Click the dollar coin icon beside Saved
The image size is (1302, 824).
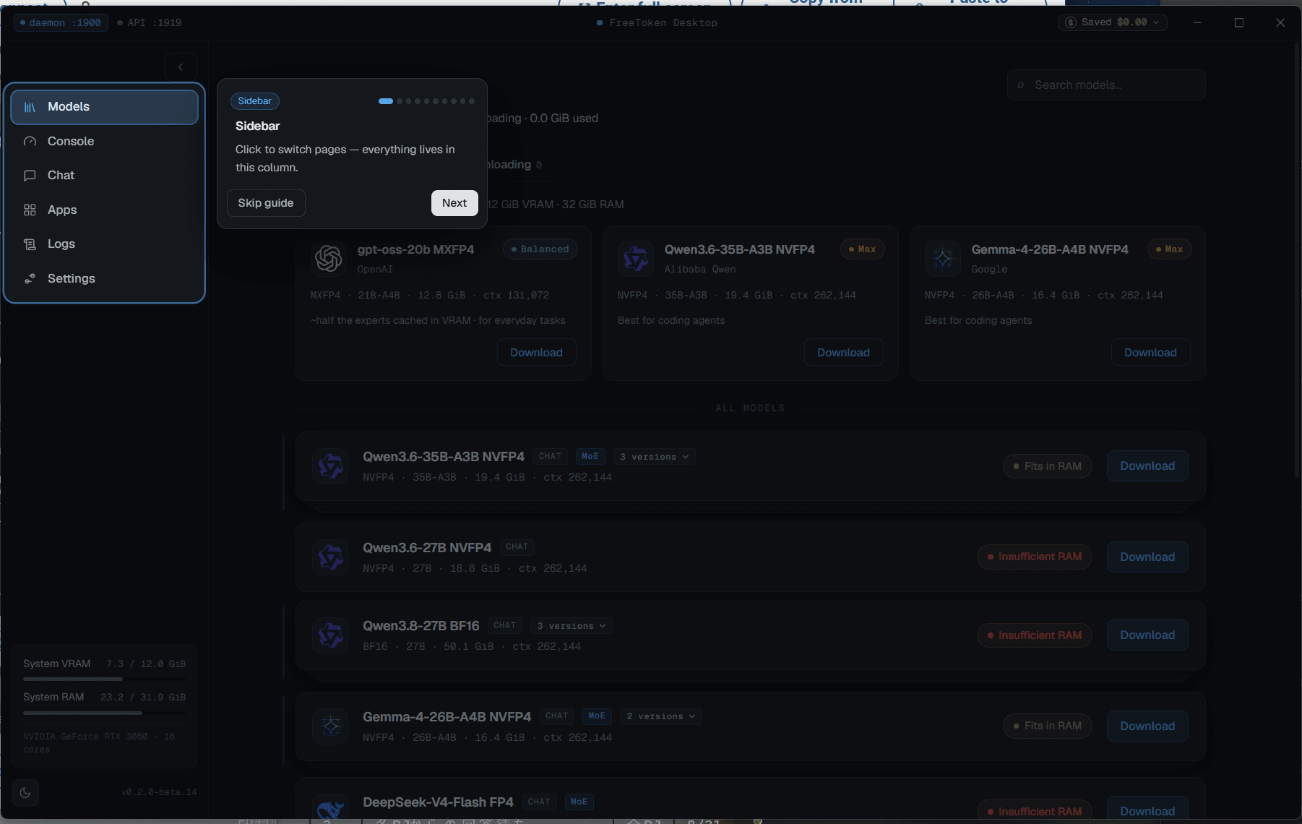[x=1071, y=22]
